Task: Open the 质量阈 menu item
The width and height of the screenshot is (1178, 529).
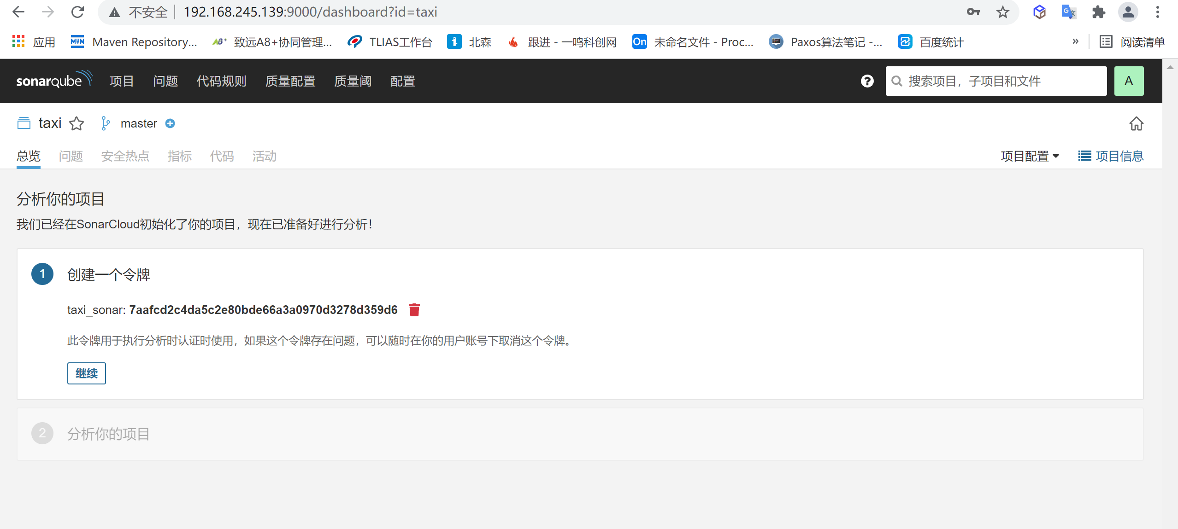Action: (353, 81)
